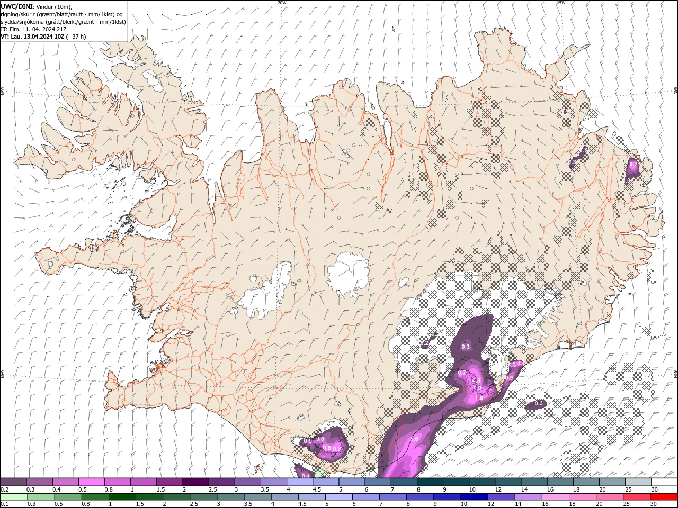678x508 pixels.
Task: Click the 0.6 value in the southern precipitation band
Action: [414, 439]
